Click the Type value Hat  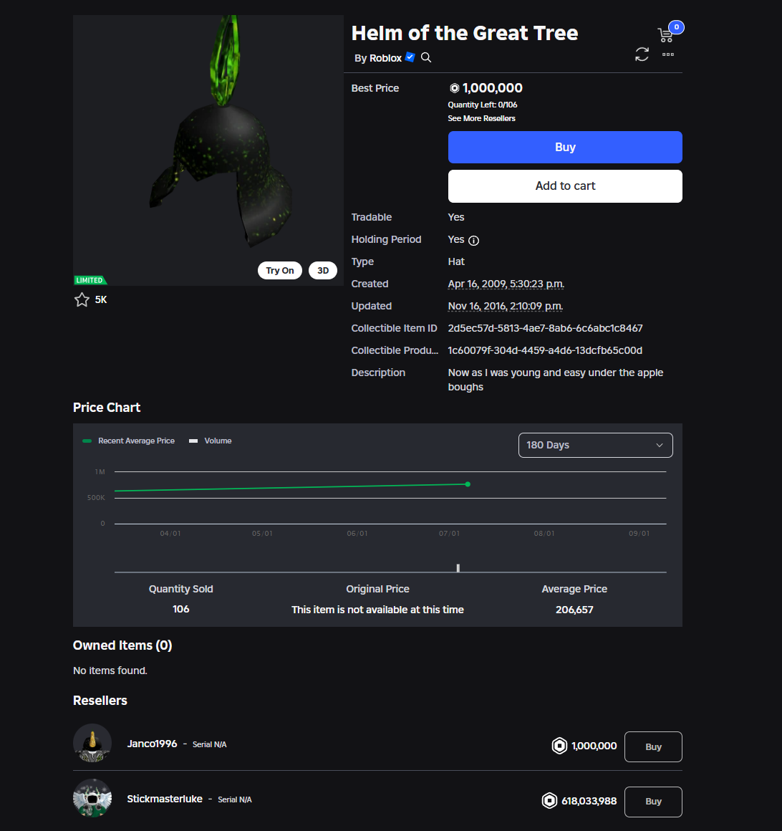[456, 261]
